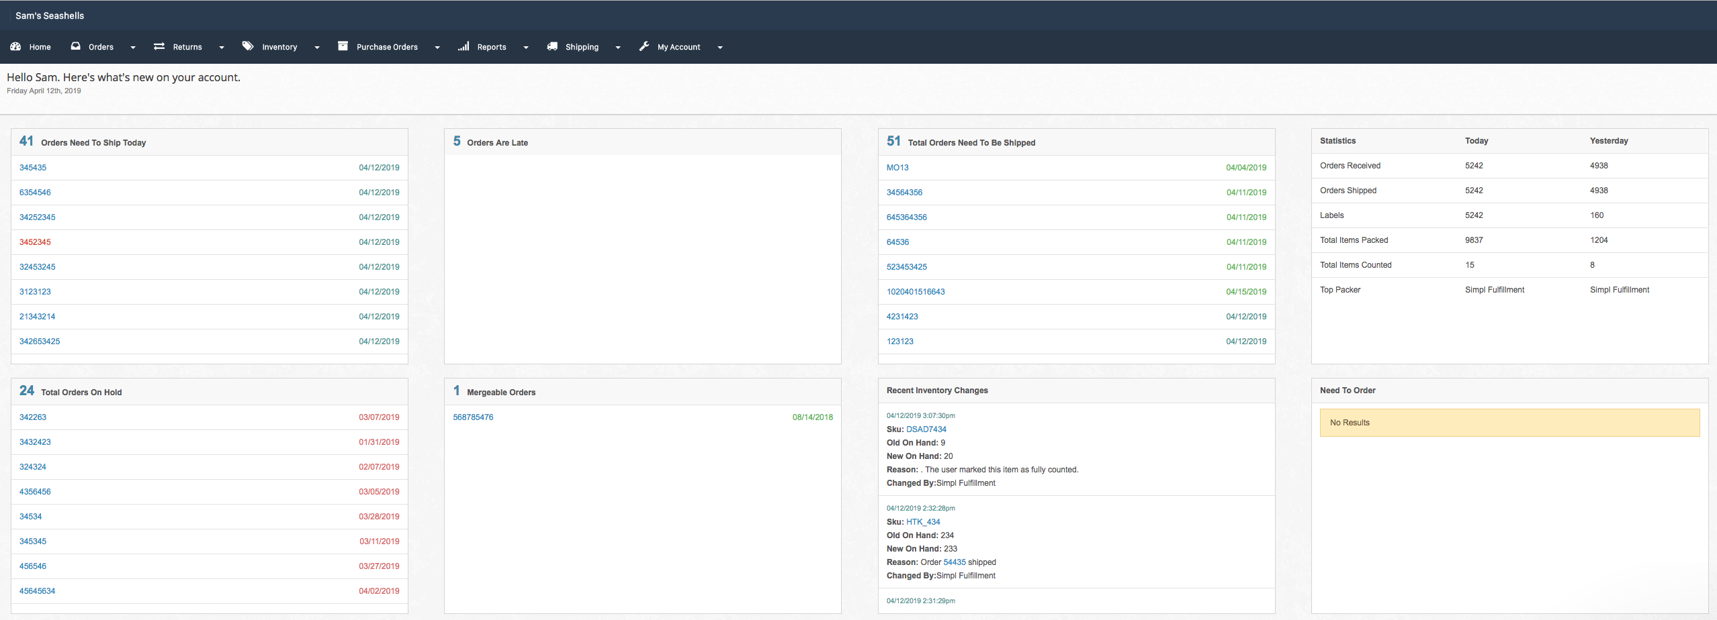This screenshot has width=1717, height=620.
Task: Open mergeable order 568785476
Action: pos(473,417)
